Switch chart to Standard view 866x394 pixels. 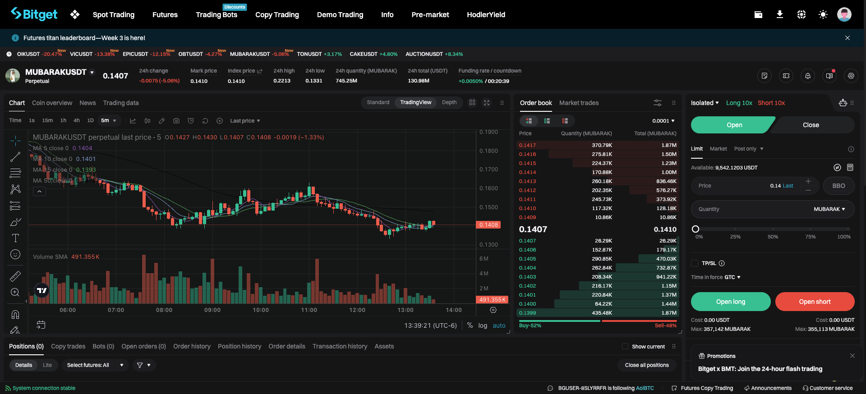(x=378, y=102)
